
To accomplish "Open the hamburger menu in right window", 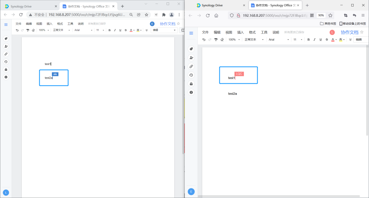I will (x=191, y=33).
